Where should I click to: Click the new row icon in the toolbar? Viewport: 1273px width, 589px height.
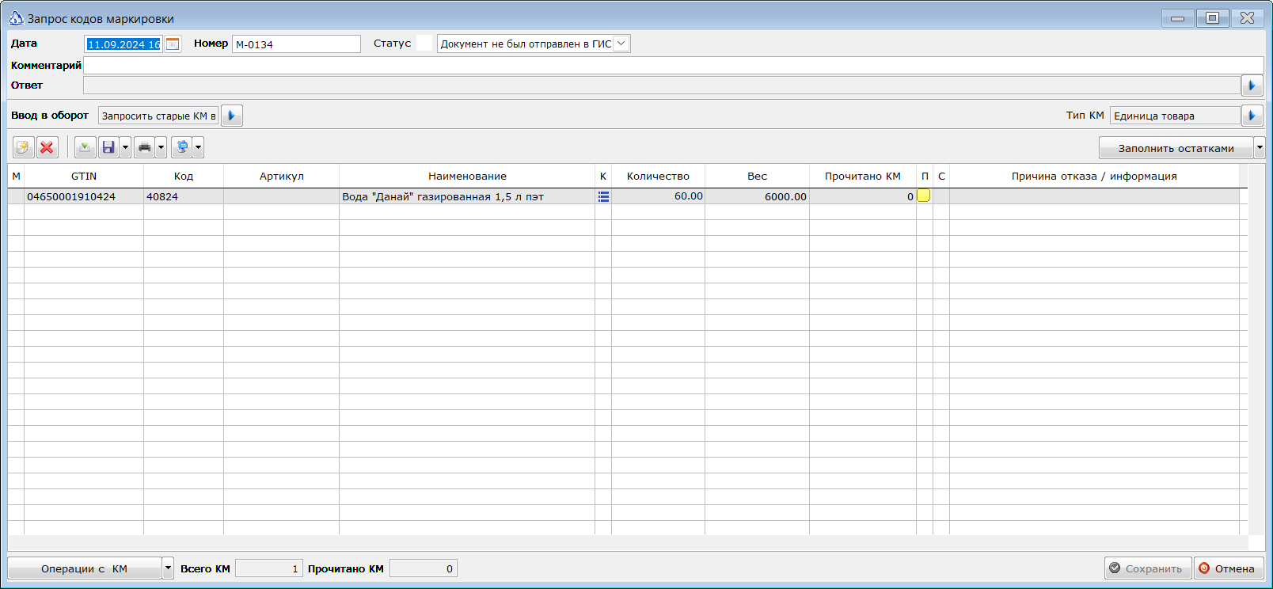pos(23,147)
